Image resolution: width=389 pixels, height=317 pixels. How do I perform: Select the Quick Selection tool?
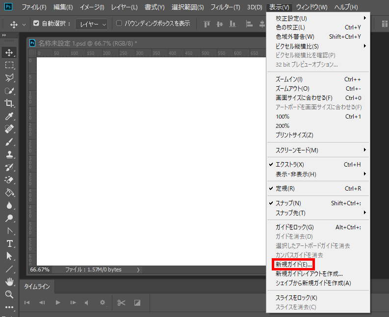(x=9, y=91)
